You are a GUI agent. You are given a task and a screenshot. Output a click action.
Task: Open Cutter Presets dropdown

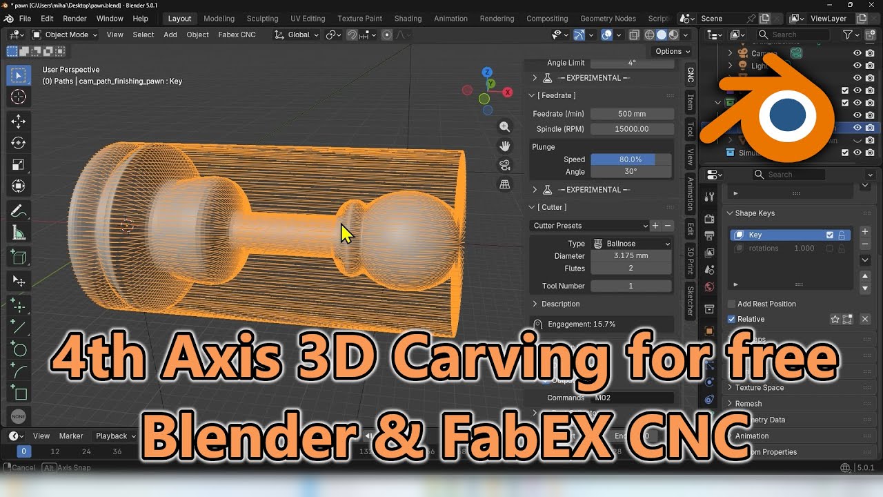pyautogui.click(x=590, y=226)
